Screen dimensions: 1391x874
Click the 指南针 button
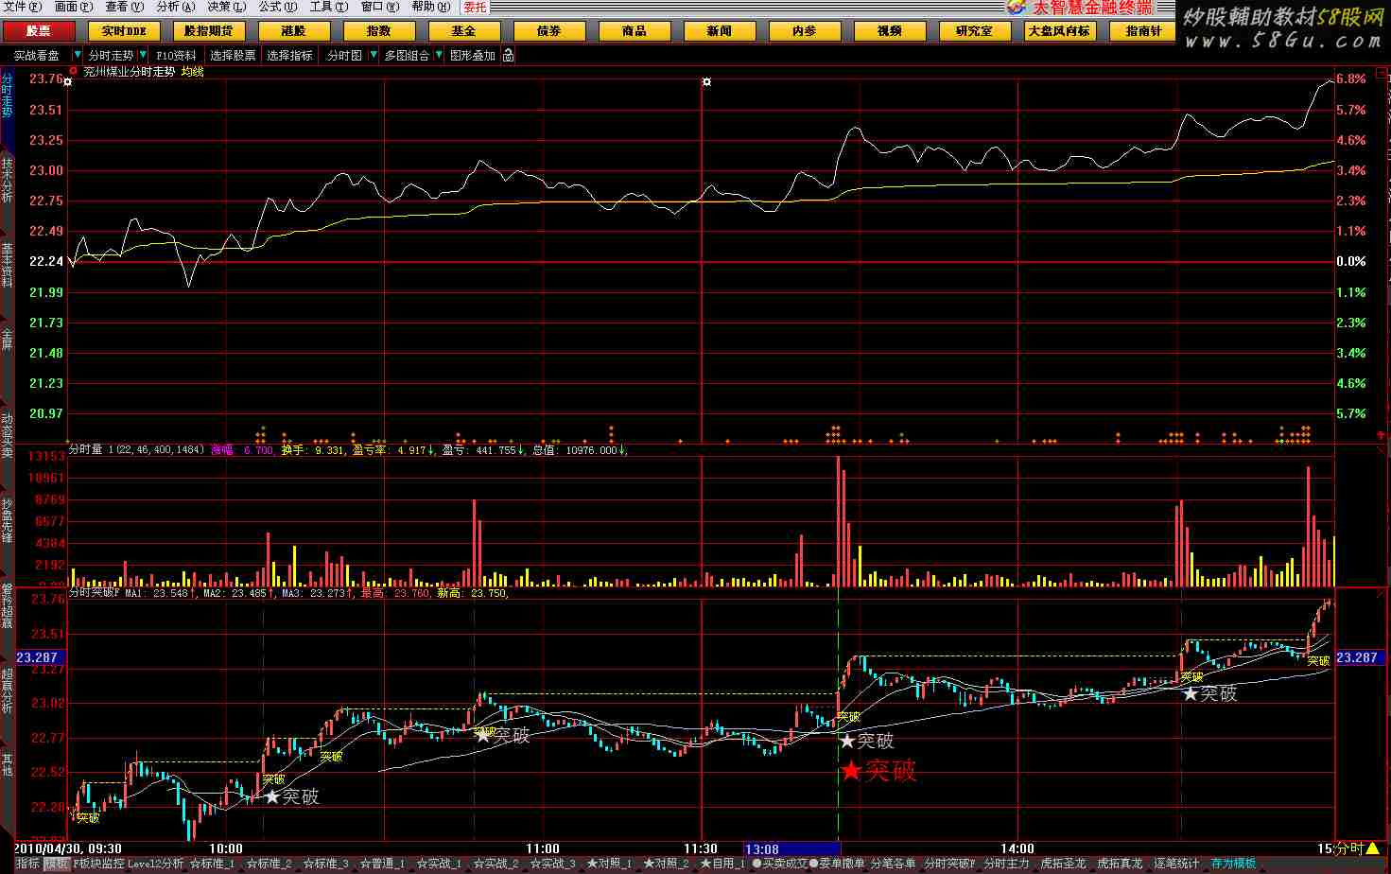[x=1142, y=31]
